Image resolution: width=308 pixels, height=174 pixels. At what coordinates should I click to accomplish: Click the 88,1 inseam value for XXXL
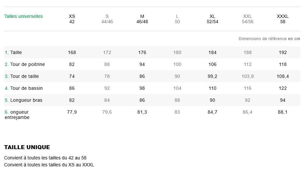(x=283, y=112)
